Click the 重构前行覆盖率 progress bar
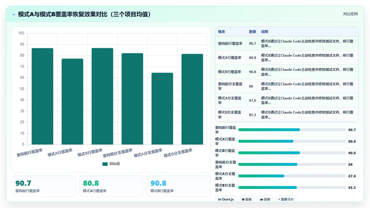The width and height of the screenshot is (370, 208). point(292,130)
